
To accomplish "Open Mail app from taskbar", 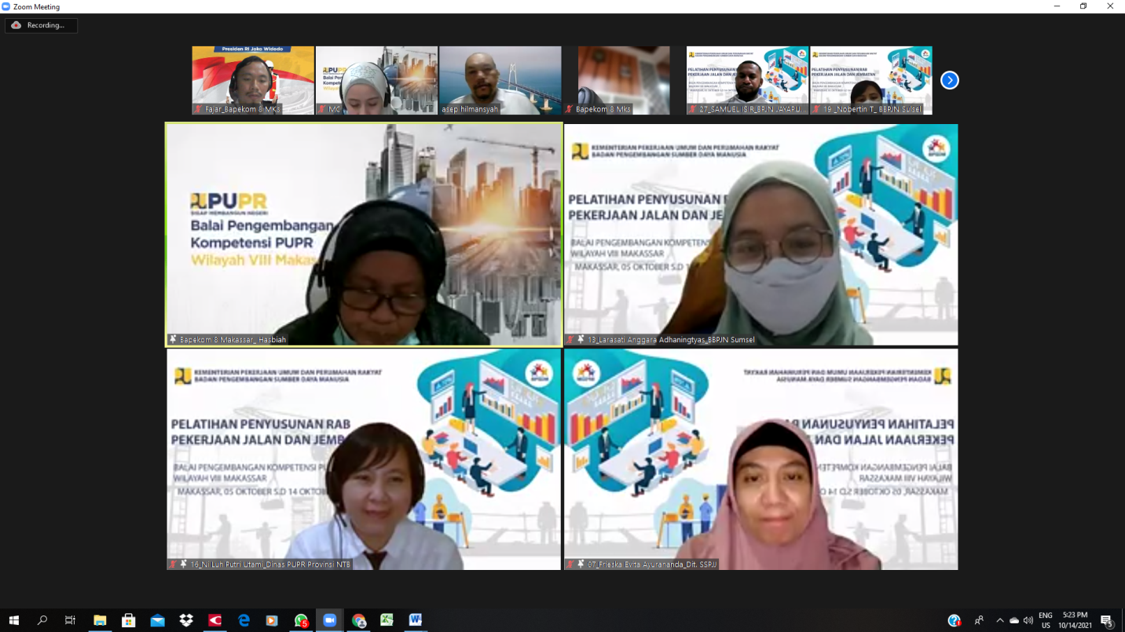I will [x=157, y=620].
